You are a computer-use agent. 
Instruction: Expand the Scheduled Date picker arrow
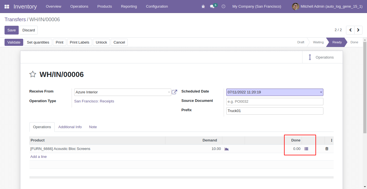[321, 92]
